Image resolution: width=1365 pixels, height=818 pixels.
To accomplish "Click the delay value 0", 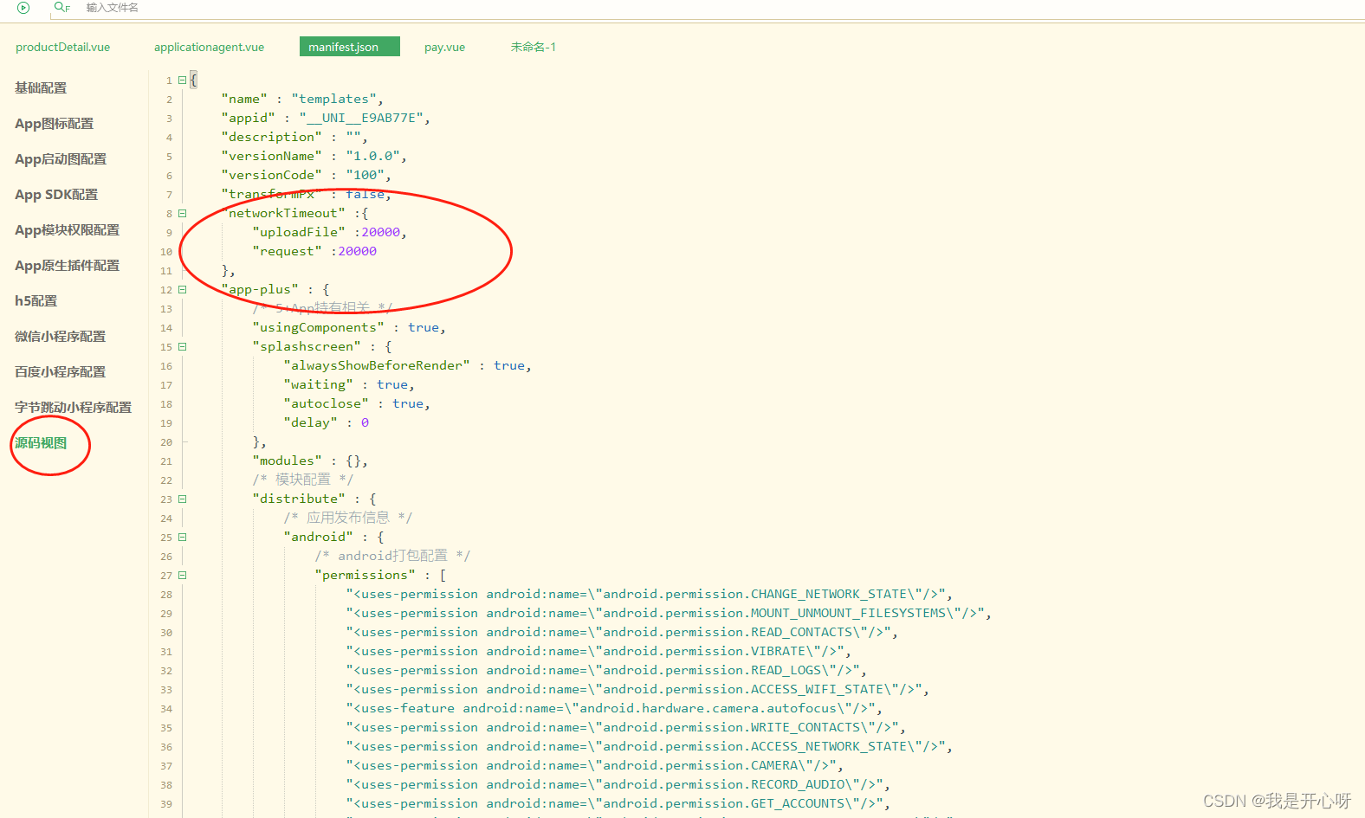I will pos(365,422).
